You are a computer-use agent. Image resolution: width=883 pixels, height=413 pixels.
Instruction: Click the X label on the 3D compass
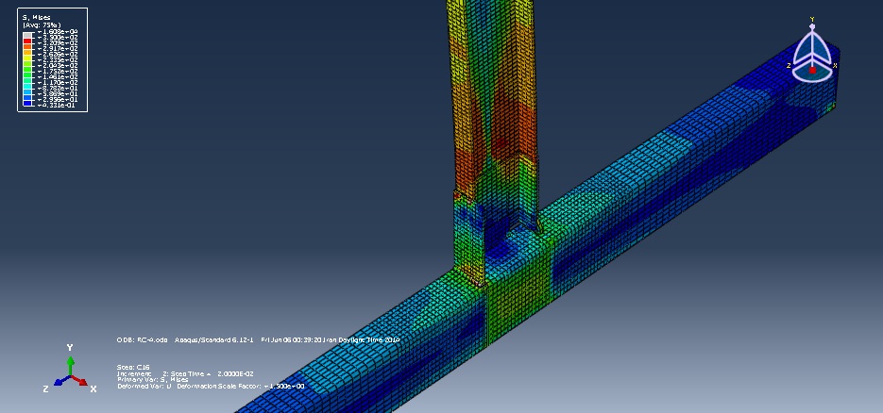(835, 66)
